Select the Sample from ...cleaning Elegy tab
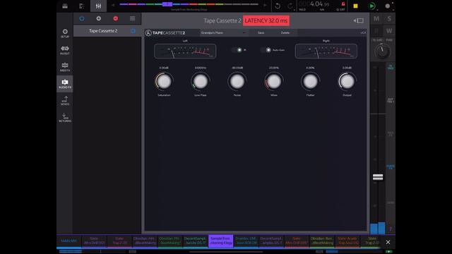 point(221,241)
